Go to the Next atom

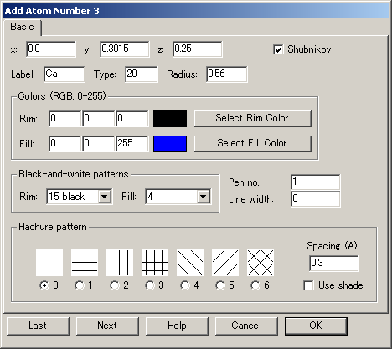pyautogui.click(x=107, y=326)
